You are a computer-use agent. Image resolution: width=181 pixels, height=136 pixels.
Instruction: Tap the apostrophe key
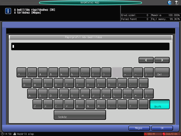pyautogui.click(x=85, y=72)
